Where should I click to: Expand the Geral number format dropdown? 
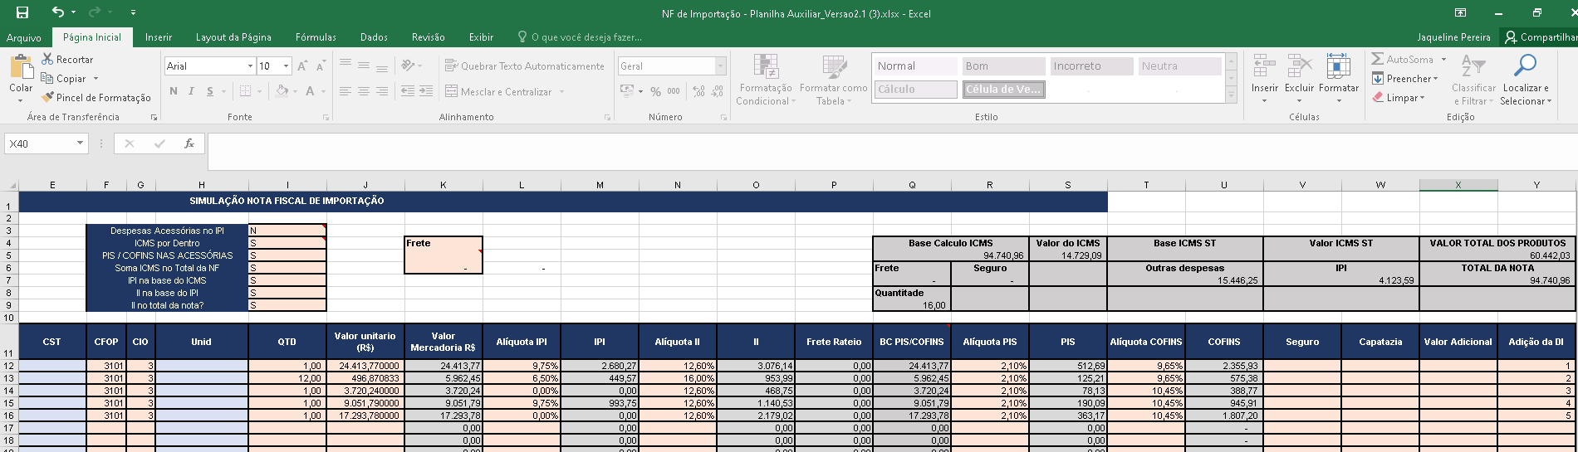720,66
